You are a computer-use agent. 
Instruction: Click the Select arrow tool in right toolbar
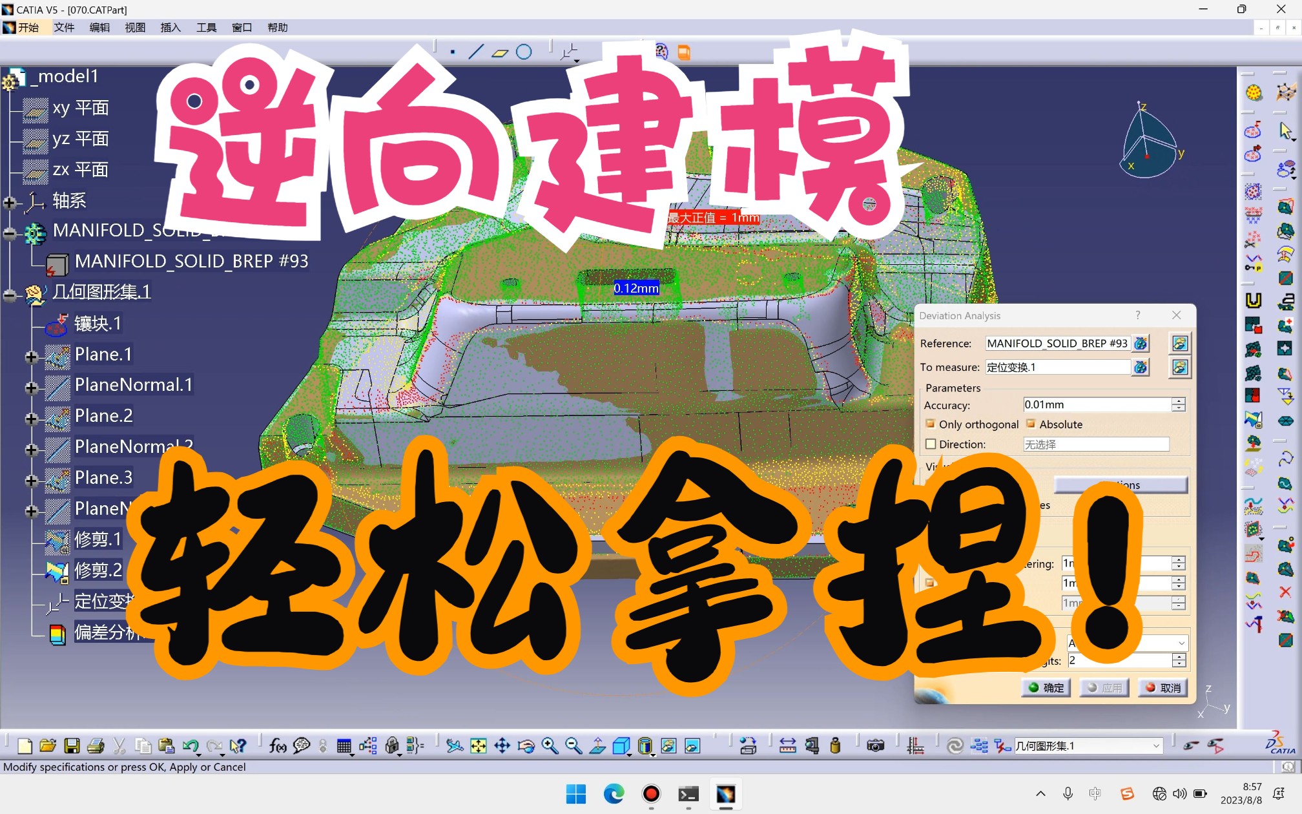(1285, 131)
